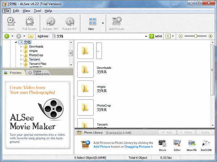
Task: Click Photo Library Delete button
Action: (186, 132)
